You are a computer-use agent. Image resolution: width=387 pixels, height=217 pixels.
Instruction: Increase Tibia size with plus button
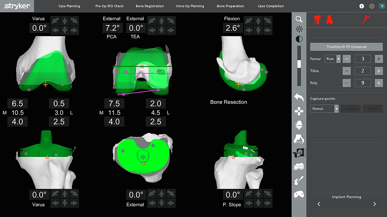tap(379, 71)
